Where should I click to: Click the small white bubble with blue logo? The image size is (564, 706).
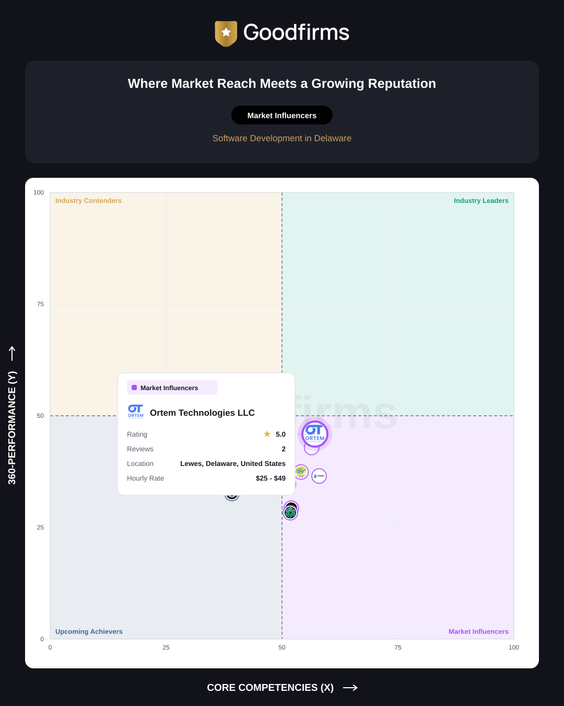[319, 476]
